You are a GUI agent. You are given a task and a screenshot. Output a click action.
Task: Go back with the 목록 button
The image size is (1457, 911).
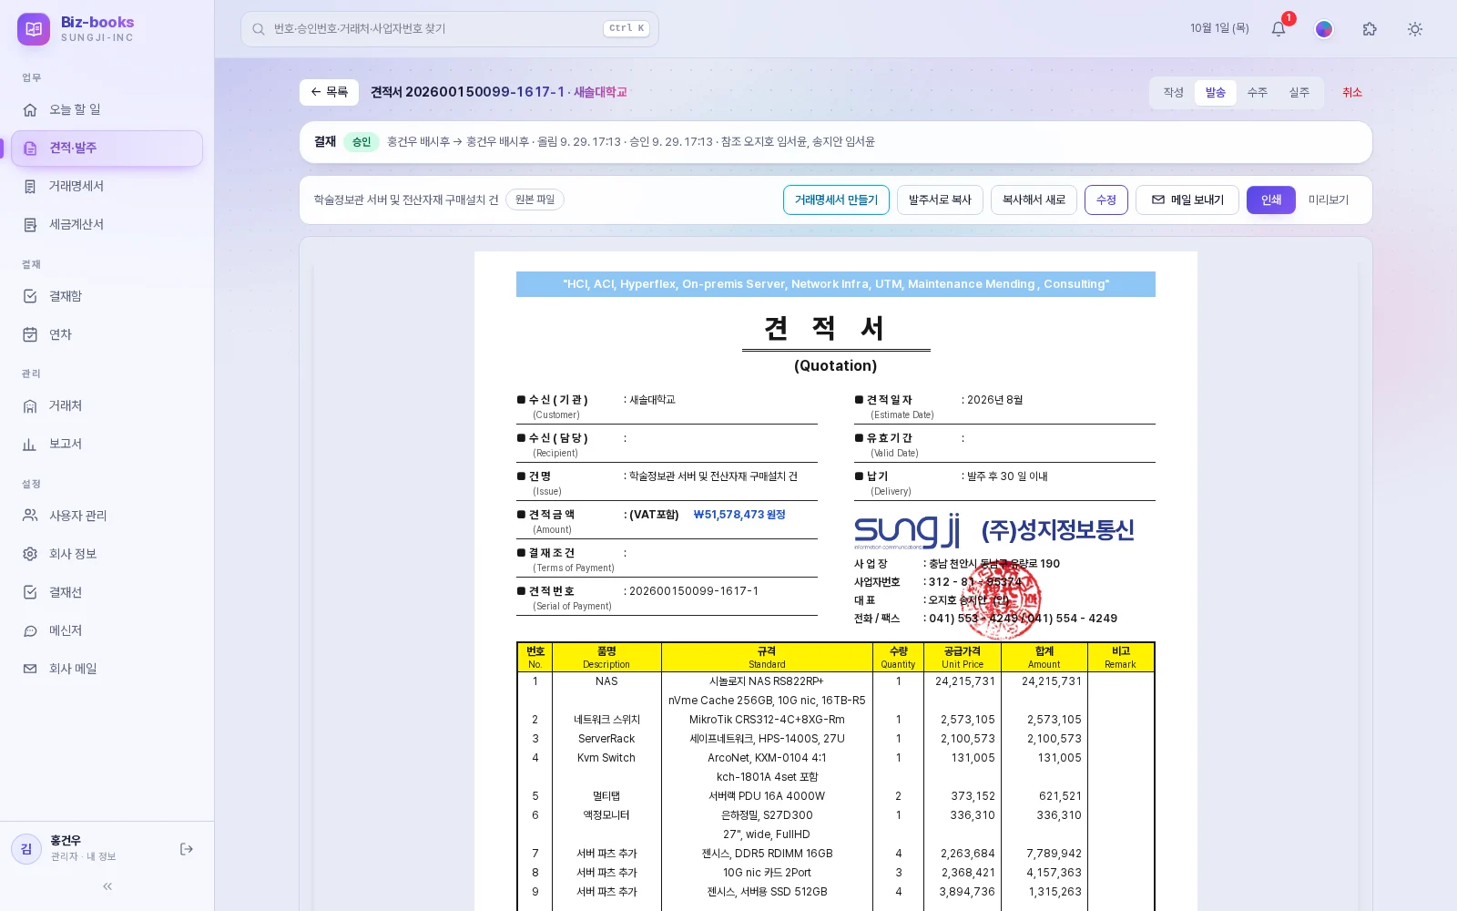[329, 92]
